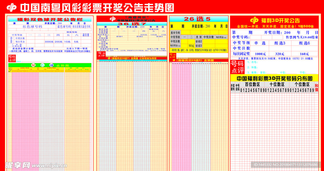Click the small logo before 《南粤风采26选5》走势图
The height and width of the screenshot is (171, 324).
174,60
